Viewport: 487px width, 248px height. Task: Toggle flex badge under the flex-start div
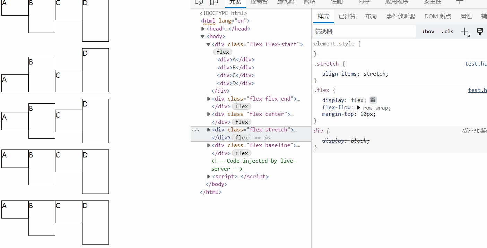pos(223,52)
